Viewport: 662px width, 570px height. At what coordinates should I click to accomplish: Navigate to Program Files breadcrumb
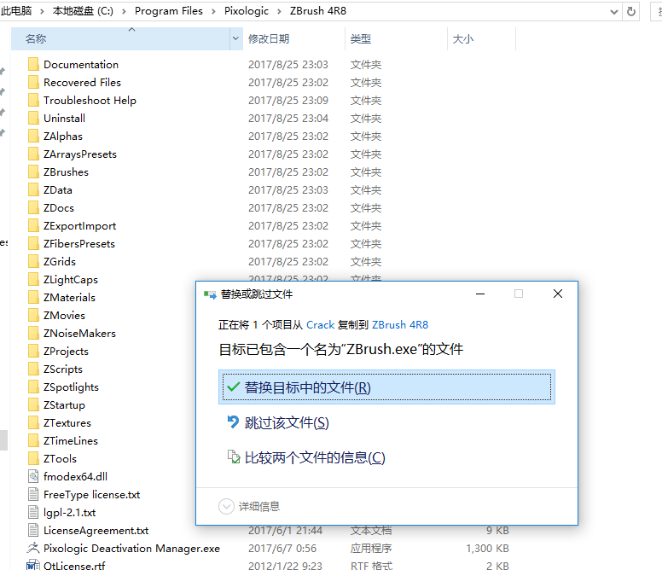(x=168, y=11)
